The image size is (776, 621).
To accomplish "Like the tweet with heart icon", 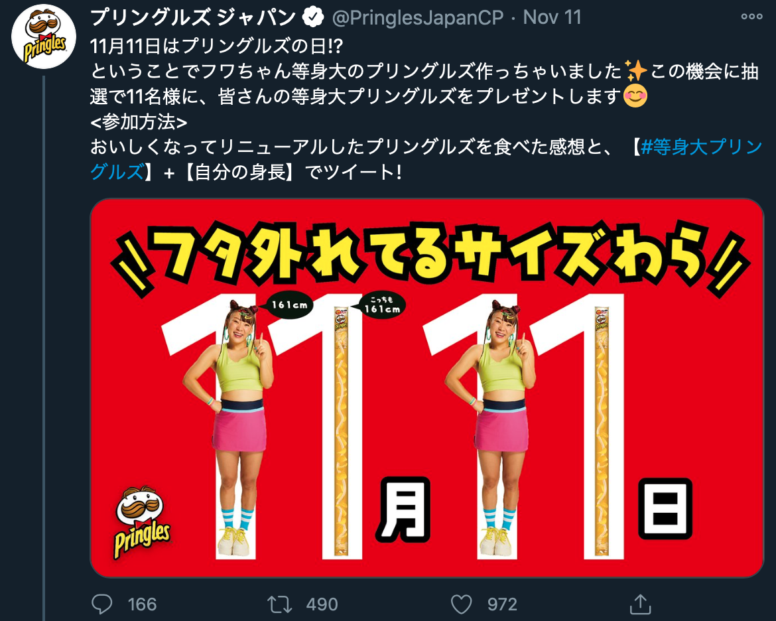I will point(461,604).
